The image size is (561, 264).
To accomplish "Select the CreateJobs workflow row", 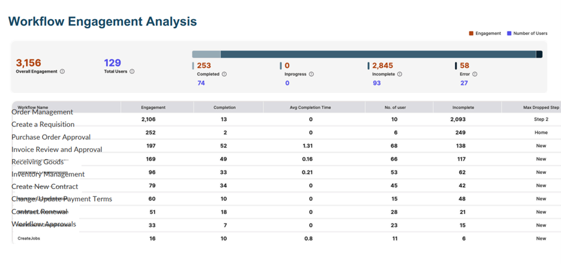I will pos(29,238).
